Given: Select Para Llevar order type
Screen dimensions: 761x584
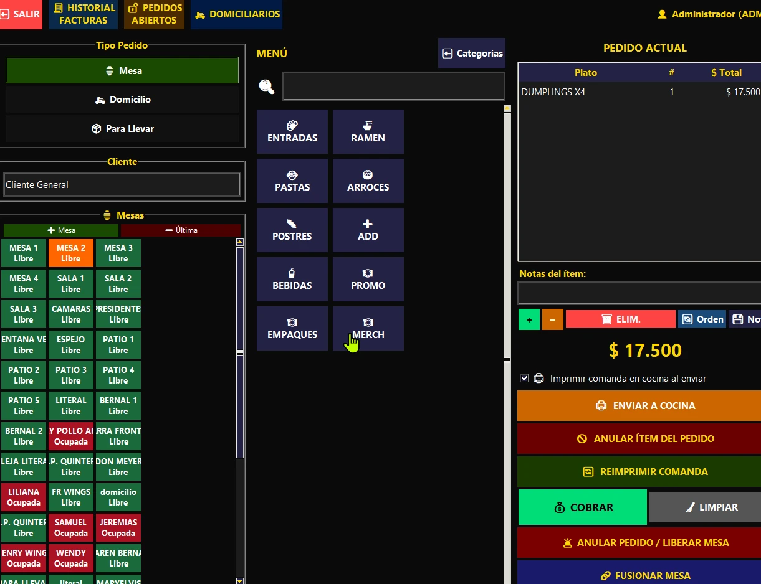Looking at the screenshot, I should pyautogui.click(x=122, y=129).
